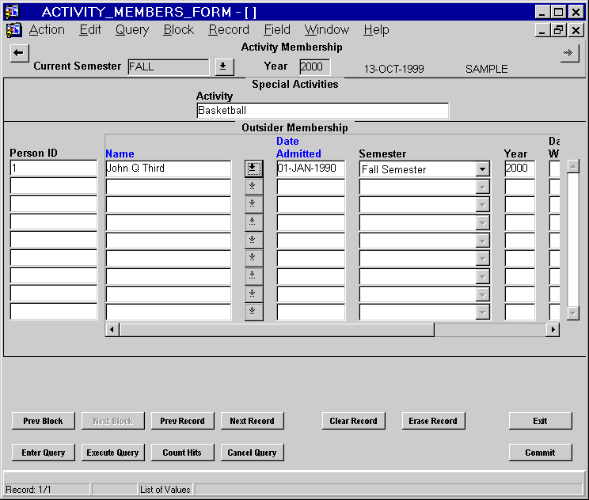Click the SAMPLE text label
This screenshot has height=500, width=589.
[x=486, y=69]
